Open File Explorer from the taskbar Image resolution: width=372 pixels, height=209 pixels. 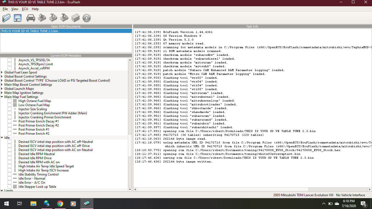[33, 204]
